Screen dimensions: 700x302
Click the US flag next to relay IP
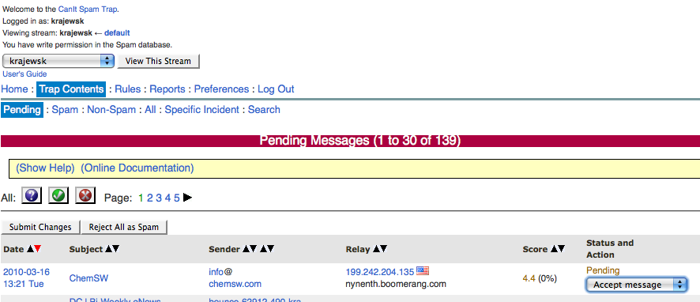click(423, 270)
